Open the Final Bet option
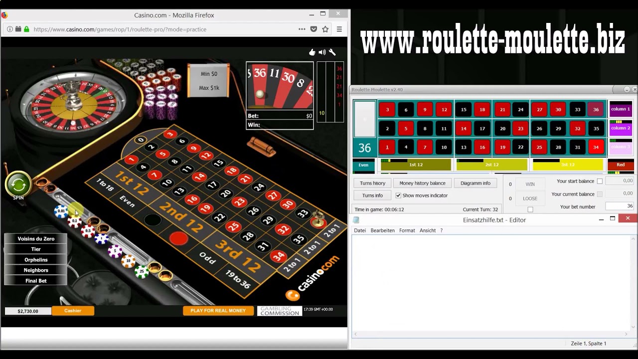Viewport: 638px width, 359px height. [36, 281]
